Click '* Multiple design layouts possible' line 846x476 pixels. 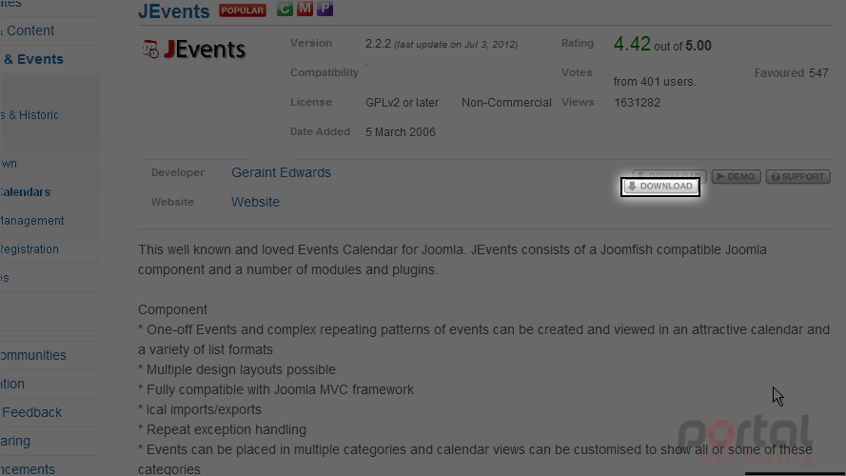[x=237, y=369]
